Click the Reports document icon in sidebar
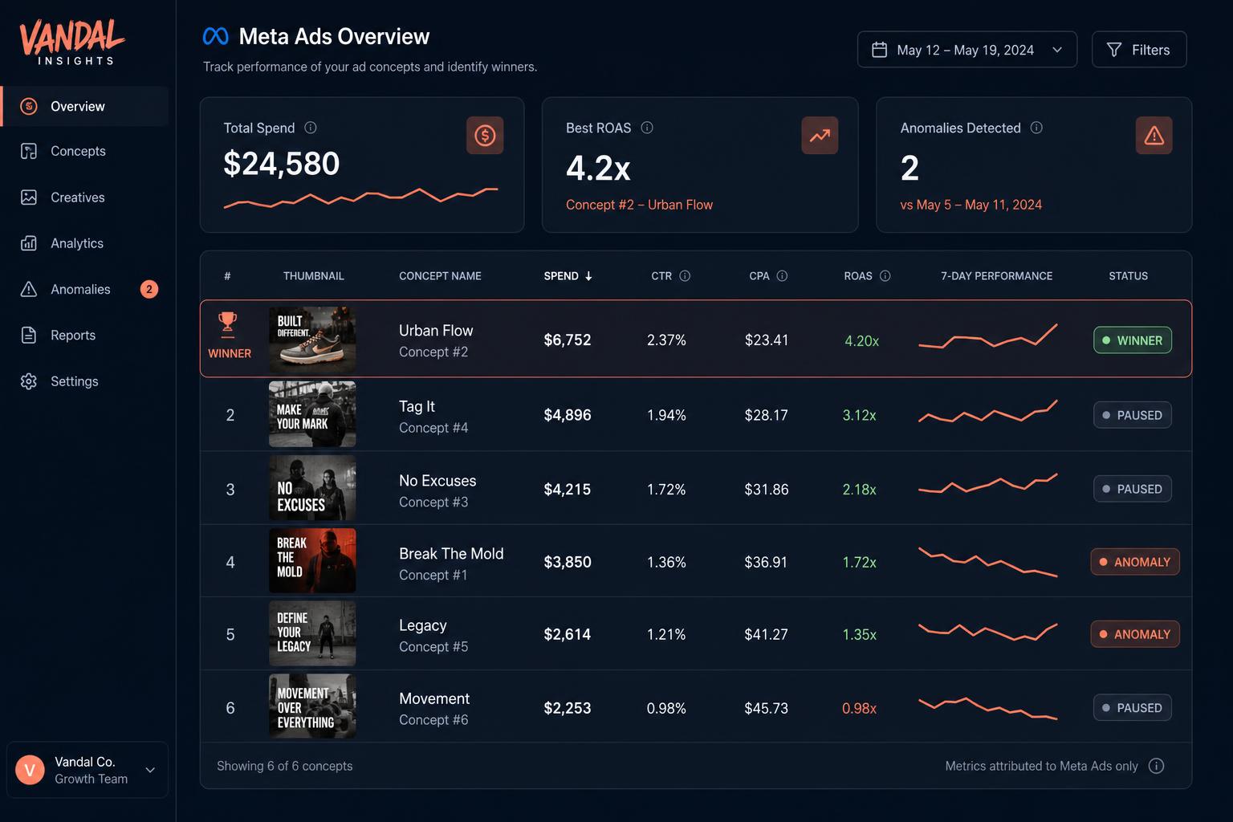Viewport: 1233px width, 822px height. click(29, 335)
